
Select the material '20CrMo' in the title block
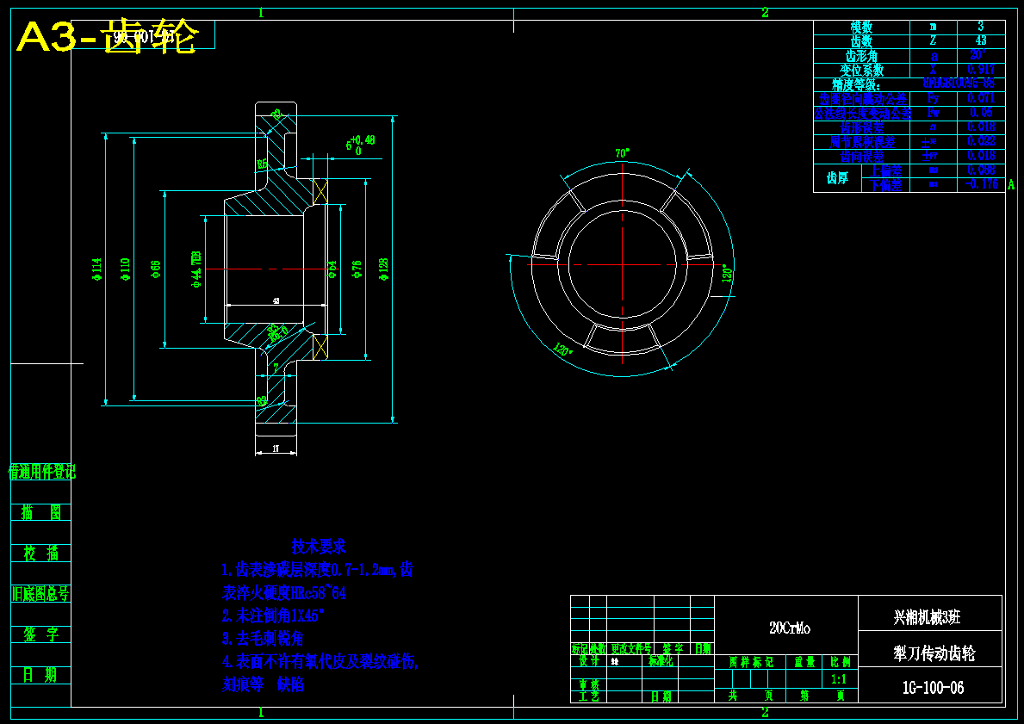[x=790, y=628]
